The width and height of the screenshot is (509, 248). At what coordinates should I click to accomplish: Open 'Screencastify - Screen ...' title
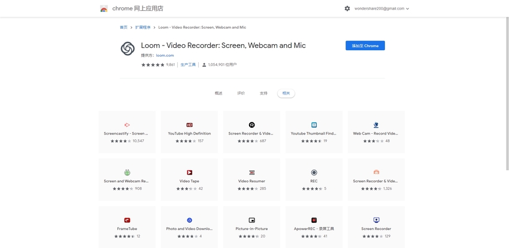(x=126, y=133)
